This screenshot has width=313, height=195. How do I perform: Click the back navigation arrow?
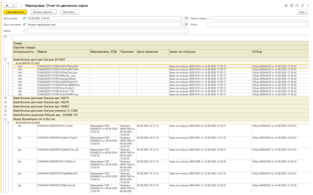(7, 6)
